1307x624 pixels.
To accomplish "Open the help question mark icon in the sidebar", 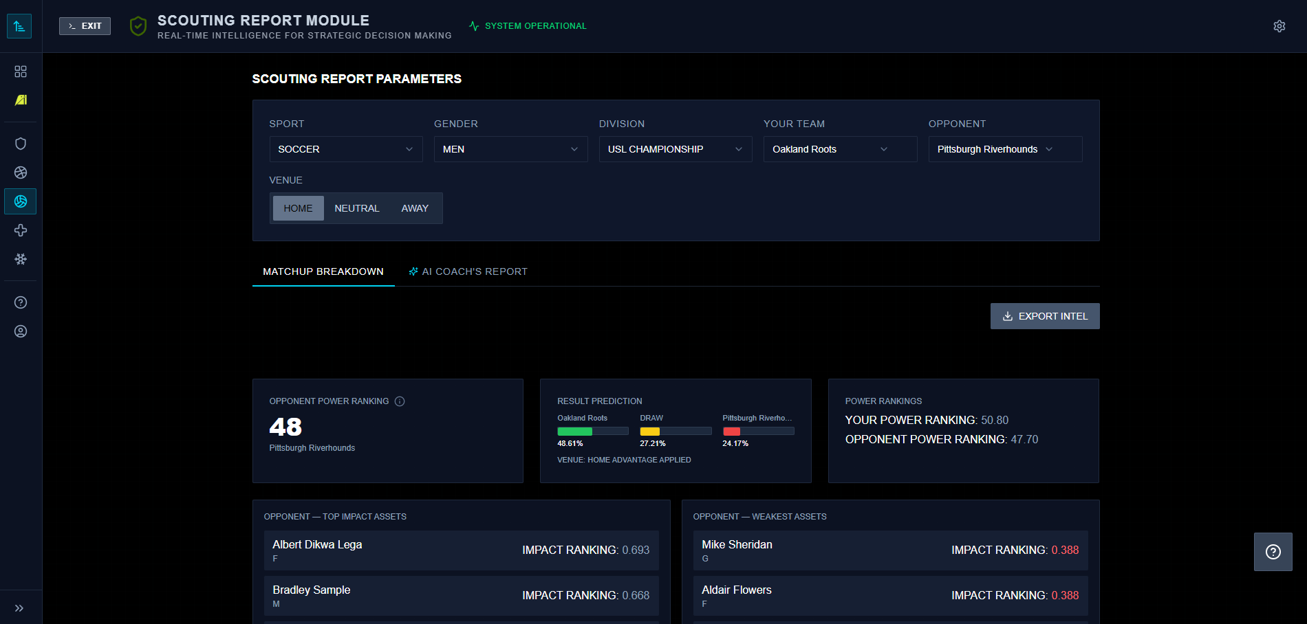I will 21,302.
